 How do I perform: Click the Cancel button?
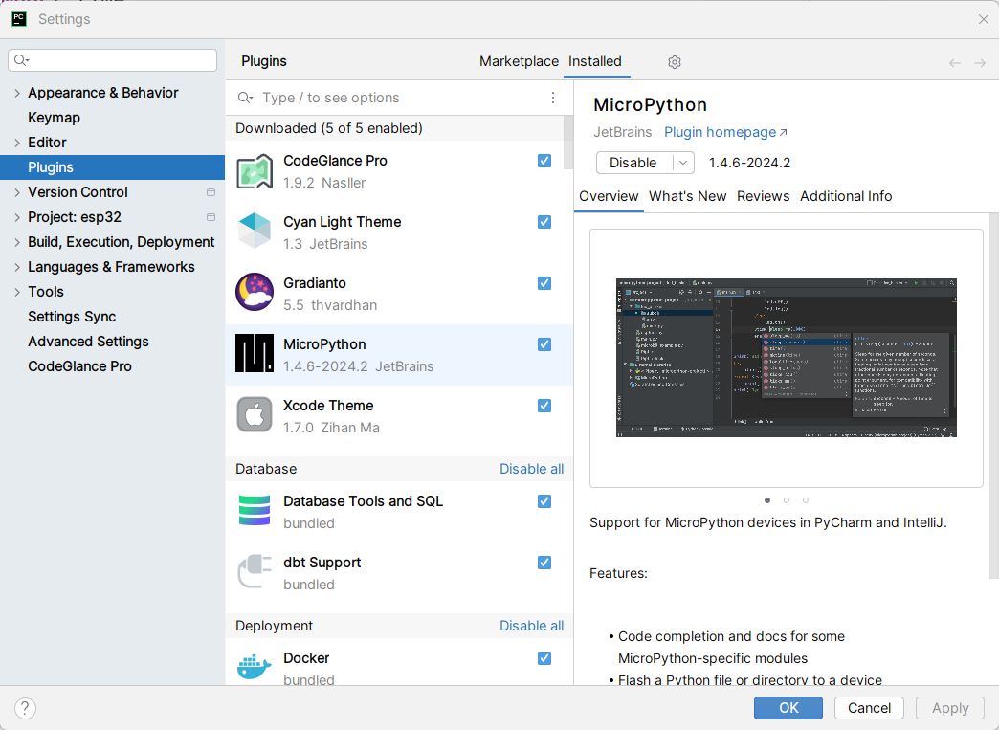(869, 708)
